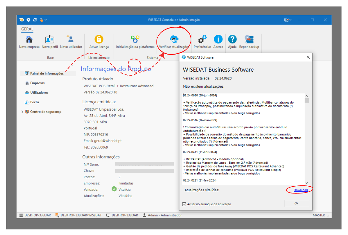Image resolution: width=348 pixels, height=235 pixels.
Task: Click the changelog scrollbar down arrow
Action: 306,183
